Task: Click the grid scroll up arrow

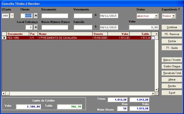Action: tap(156, 34)
